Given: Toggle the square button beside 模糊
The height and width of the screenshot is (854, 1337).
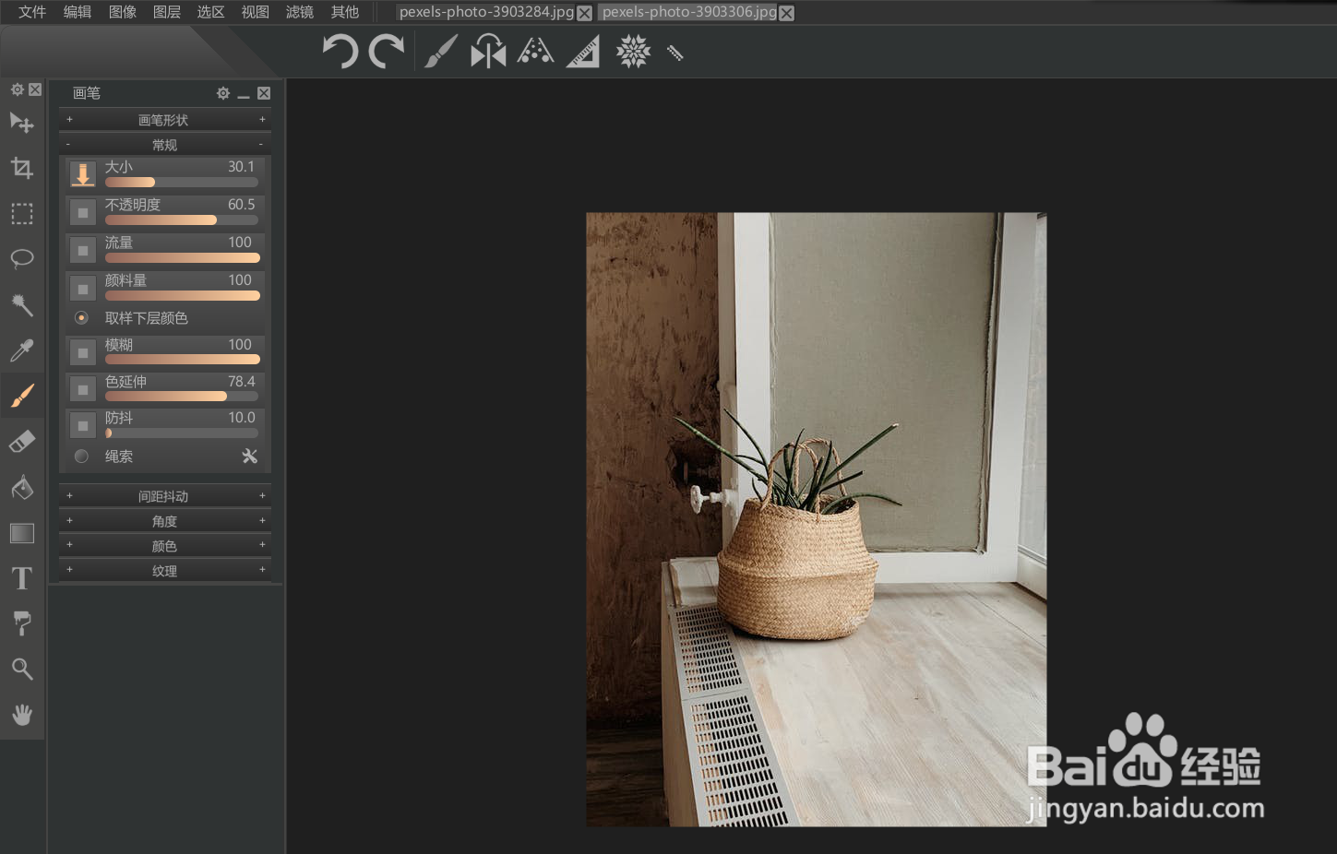Looking at the screenshot, I should tap(83, 352).
